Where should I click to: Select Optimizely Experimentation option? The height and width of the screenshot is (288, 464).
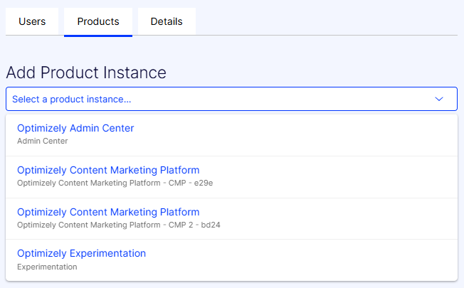click(x=231, y=260)
